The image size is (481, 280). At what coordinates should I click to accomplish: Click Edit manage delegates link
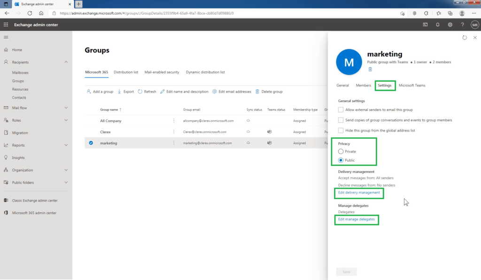[357, 219]
